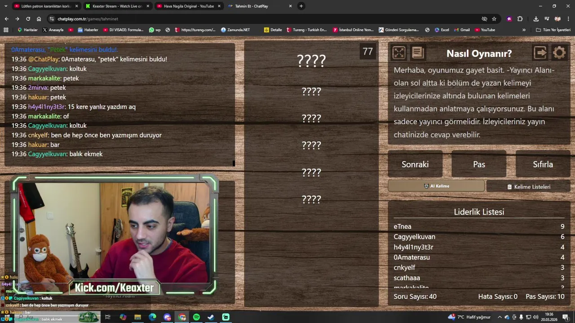Click the fullscreen expand icon in game panel

398,53
